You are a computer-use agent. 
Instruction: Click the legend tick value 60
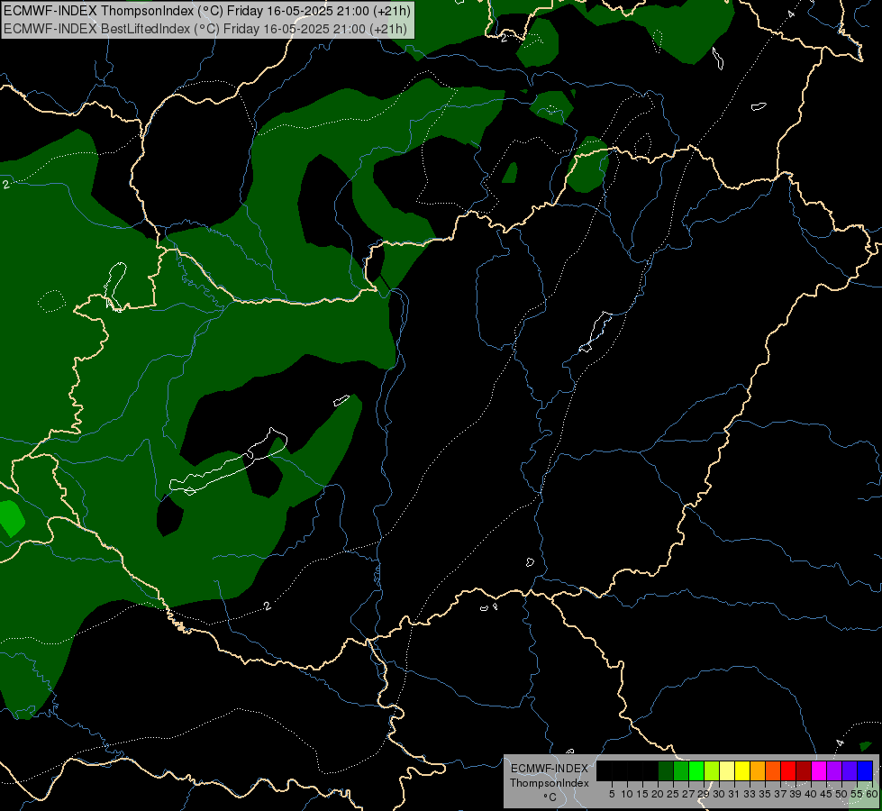tap(871, 794)
